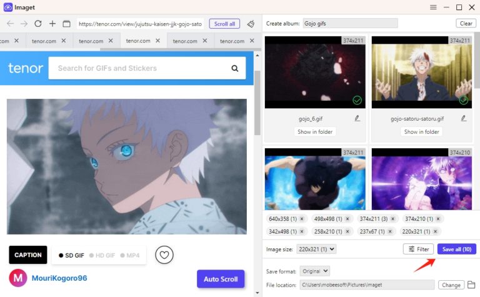480x297 pixels.
Task: Go forward using the forward arrow
Action: click(x=24, y=24)
